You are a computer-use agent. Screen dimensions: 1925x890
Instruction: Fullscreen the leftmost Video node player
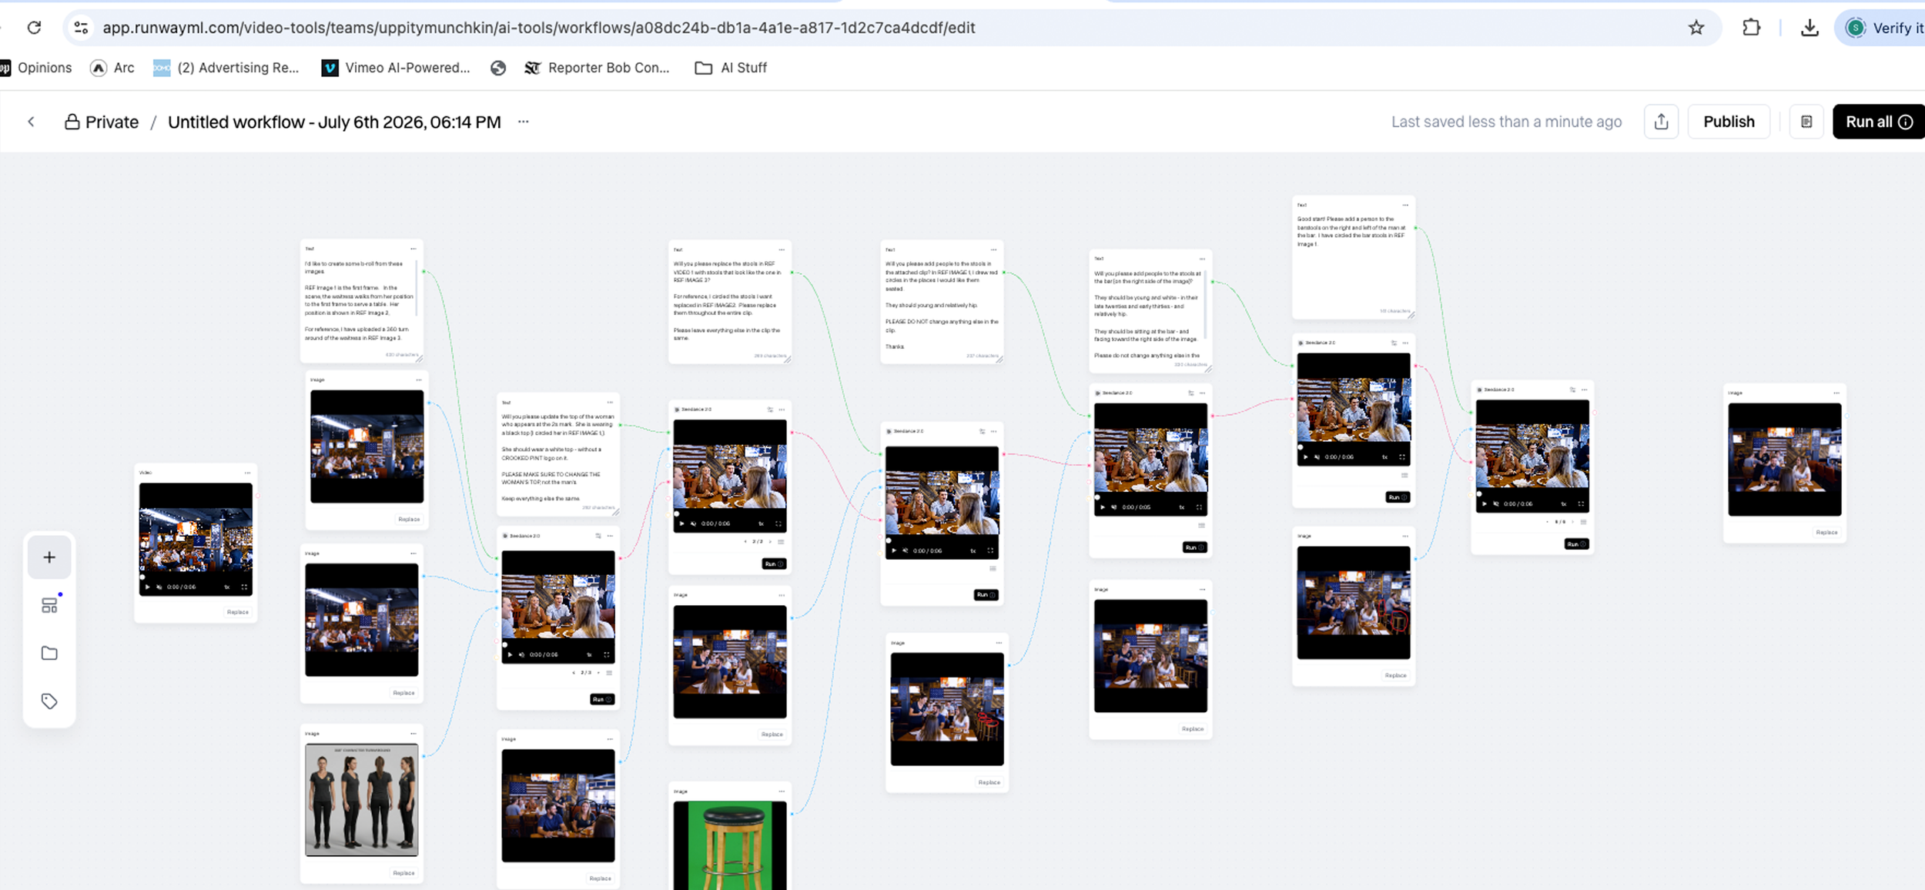[245, 587]
